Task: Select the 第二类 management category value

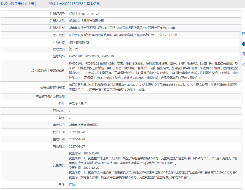Action: 73,49
